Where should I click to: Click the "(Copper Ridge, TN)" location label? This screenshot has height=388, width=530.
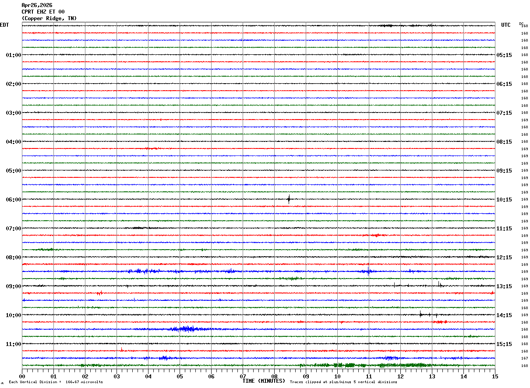click(x=49, y=18)
